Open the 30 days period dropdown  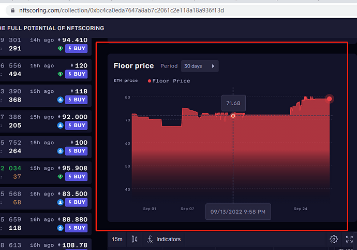pos(200,66)
